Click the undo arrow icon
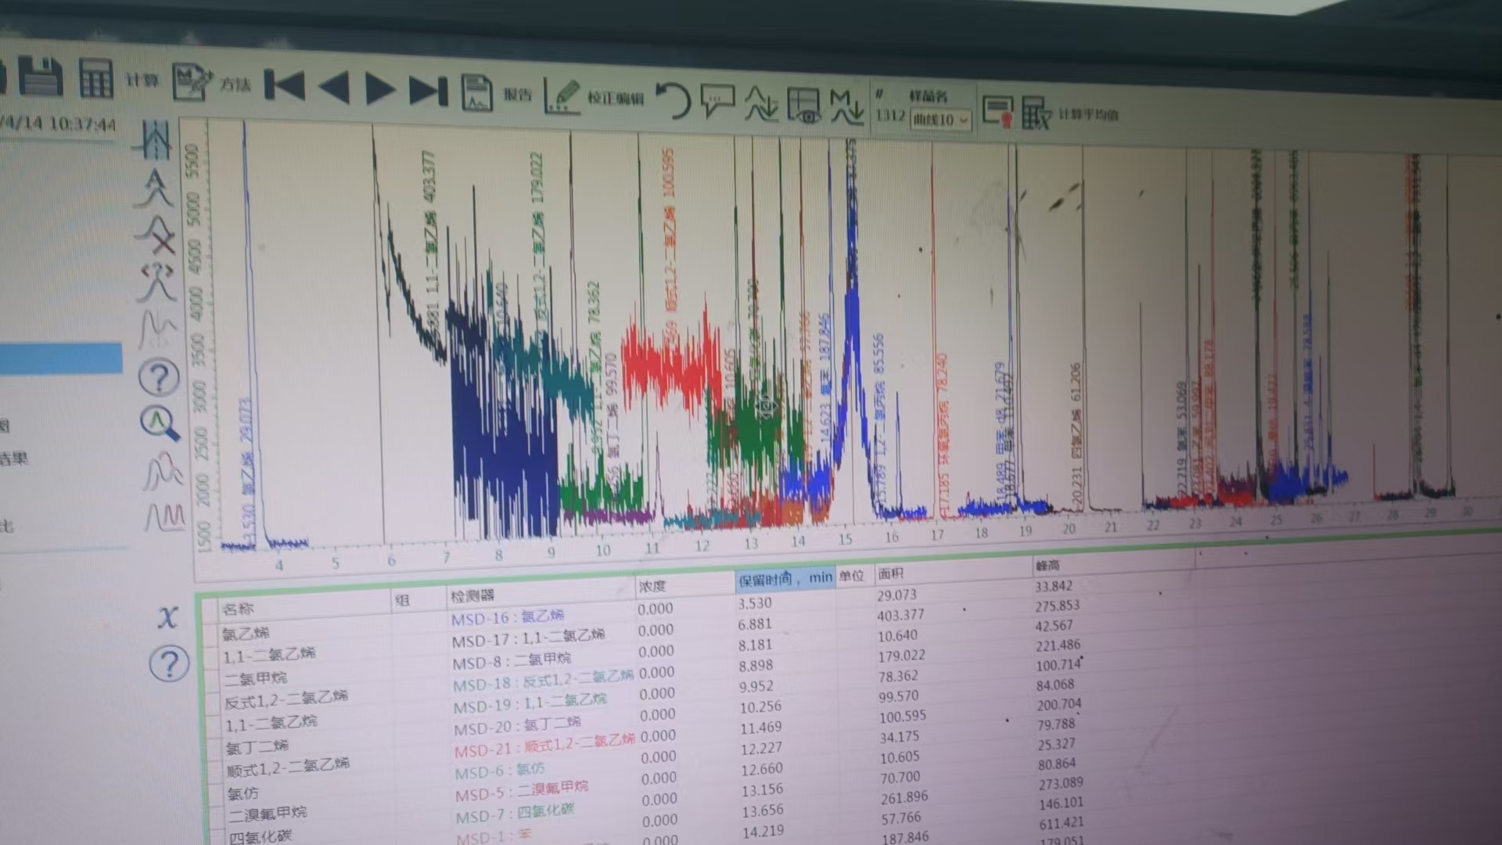The width and height of the screenshot is (1502, 845). coord(673,101)
